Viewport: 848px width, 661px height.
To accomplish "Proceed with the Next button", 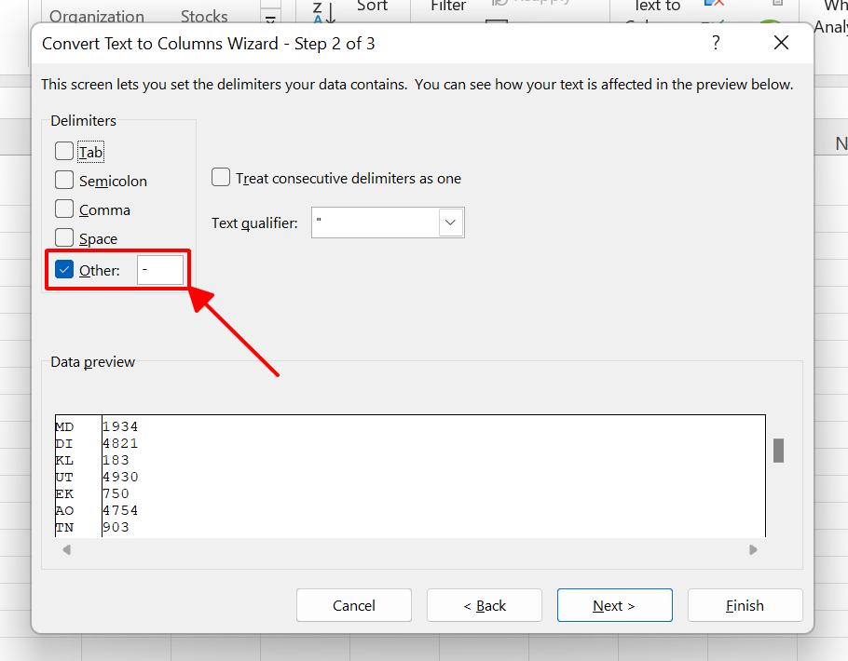I will click(x=615, y=605).
